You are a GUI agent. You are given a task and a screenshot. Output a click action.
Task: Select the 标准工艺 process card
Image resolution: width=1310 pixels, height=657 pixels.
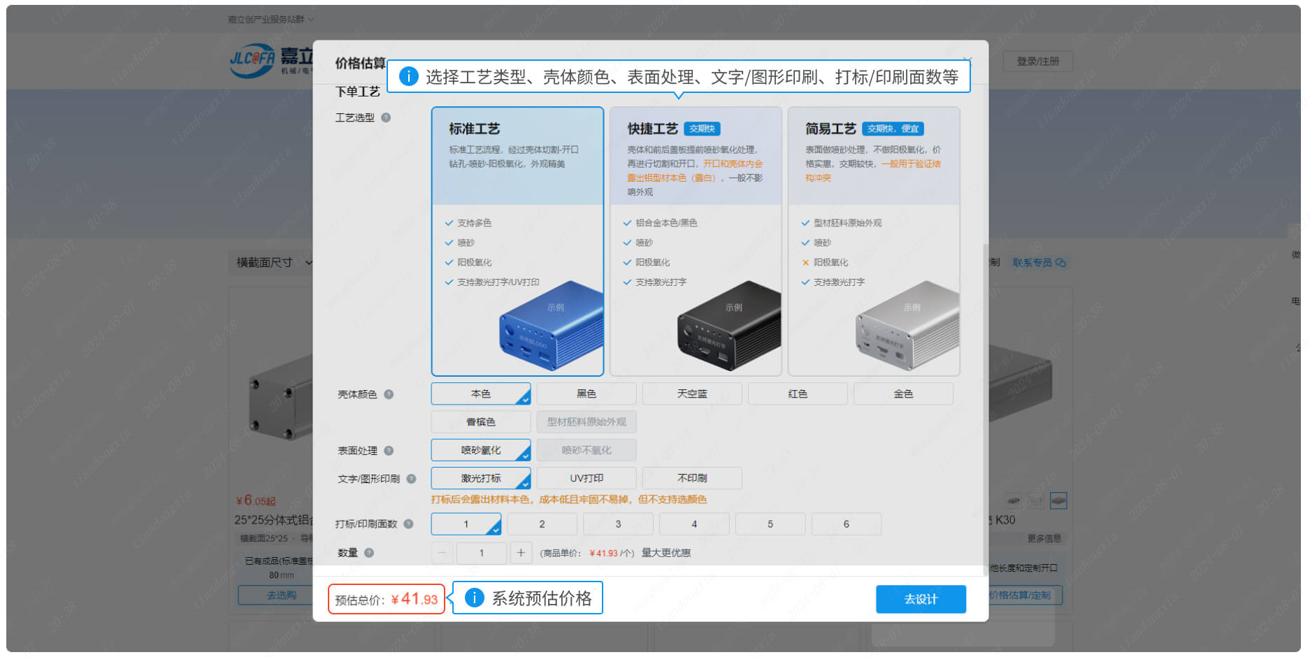(x=517, y=241)
